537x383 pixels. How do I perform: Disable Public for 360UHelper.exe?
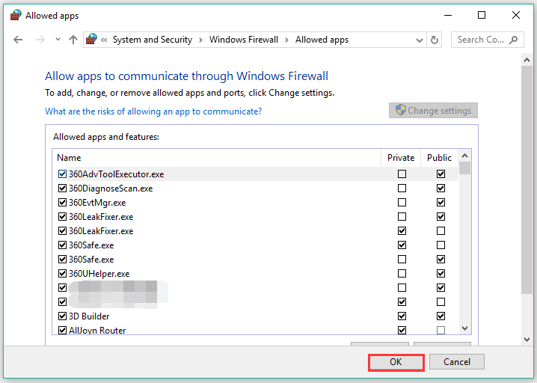coord(441,273)
